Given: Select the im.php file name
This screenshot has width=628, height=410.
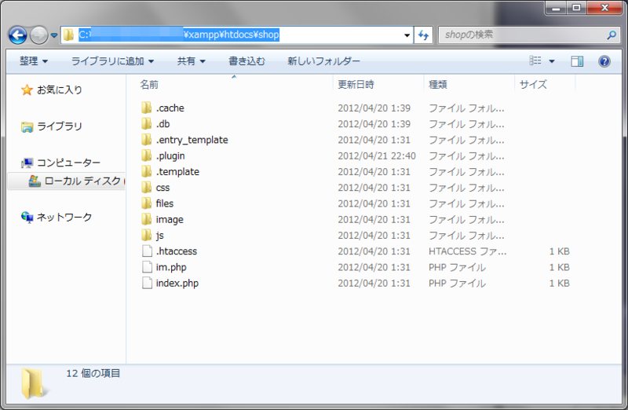Looking at the screenshot, I should coord(171,267).
